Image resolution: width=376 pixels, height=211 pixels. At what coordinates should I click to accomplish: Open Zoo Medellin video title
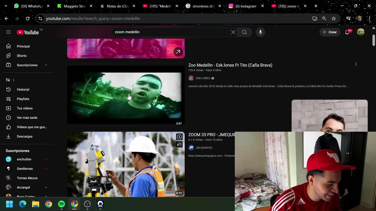(230, 65)
